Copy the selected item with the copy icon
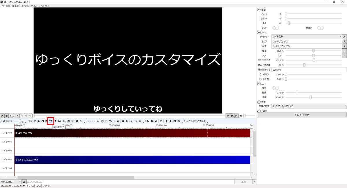The image size is (347, 188). point(102,121)
